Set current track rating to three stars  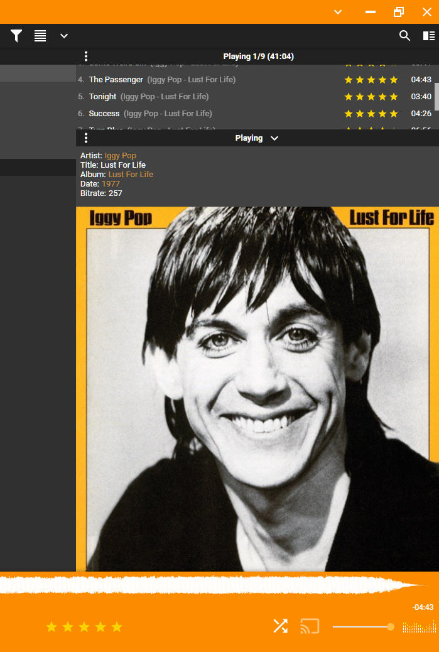pos(84,627)
